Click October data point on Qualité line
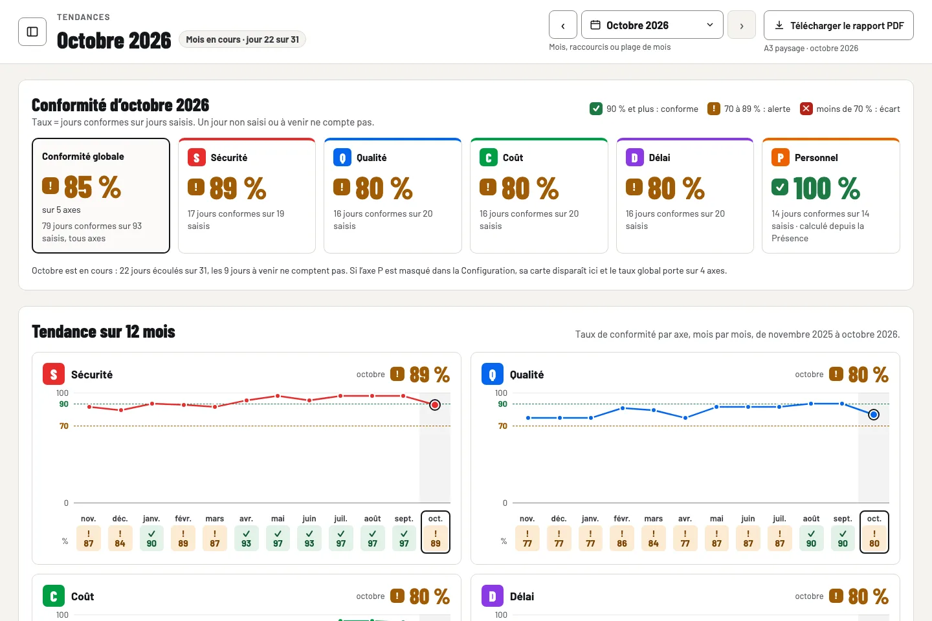This screenshot has width=932, height=621. 874,415
